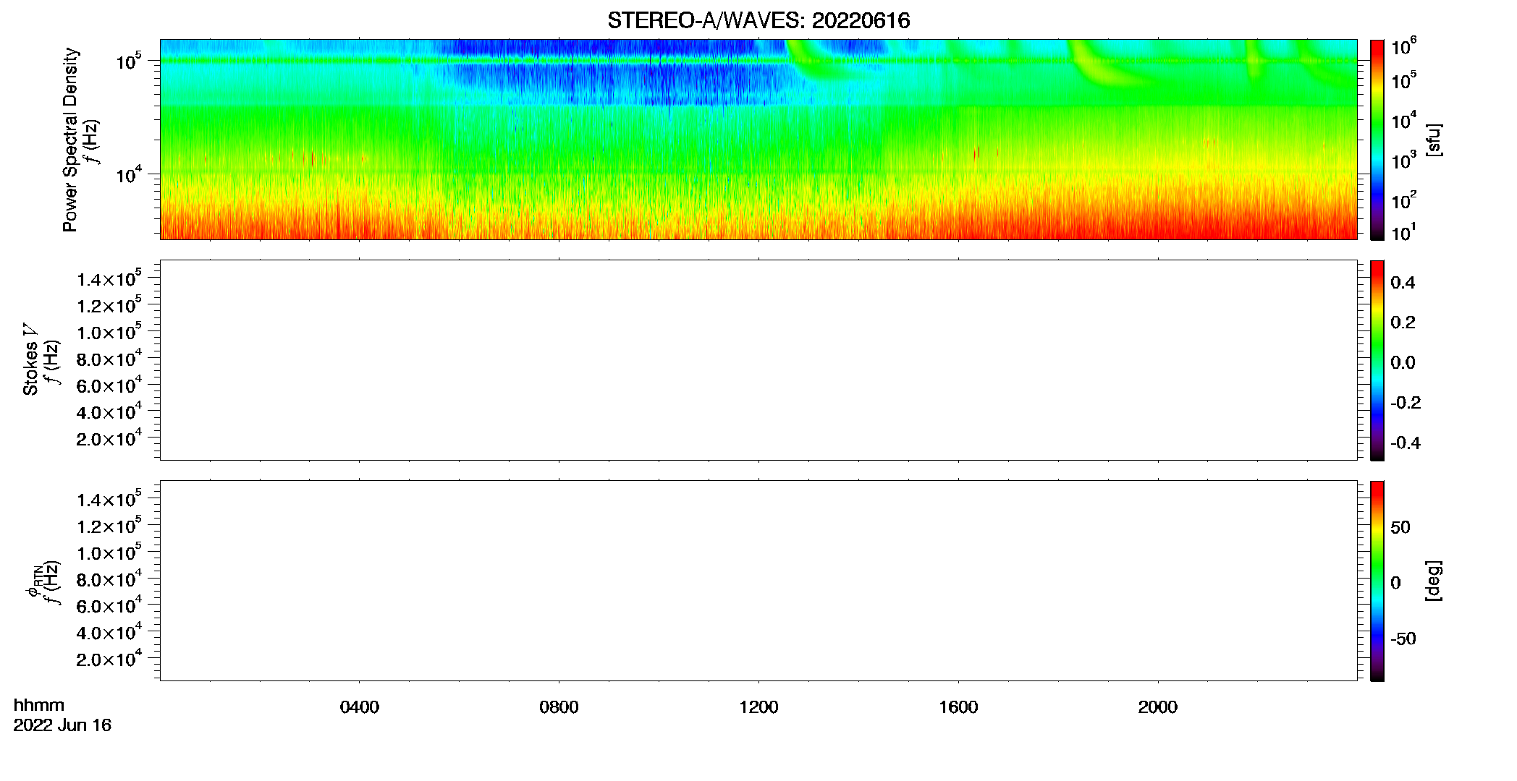Screen dimensions: 1517x781
Task: Click the -0.4 tick on Stokes color bar
Action: (x=1406, y=443)
